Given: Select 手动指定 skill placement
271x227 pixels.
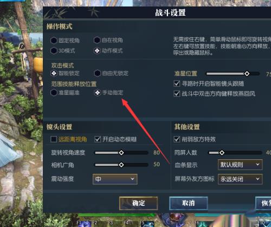Looking at the screenshot, I should pyautogui.click(x=98, y=93).
